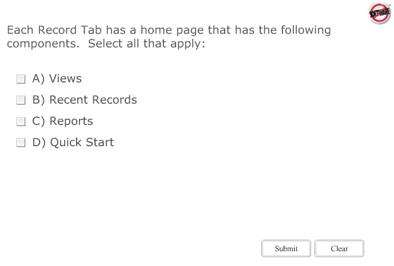Enable the "C) Reports" checkbox

click(21, 121)
